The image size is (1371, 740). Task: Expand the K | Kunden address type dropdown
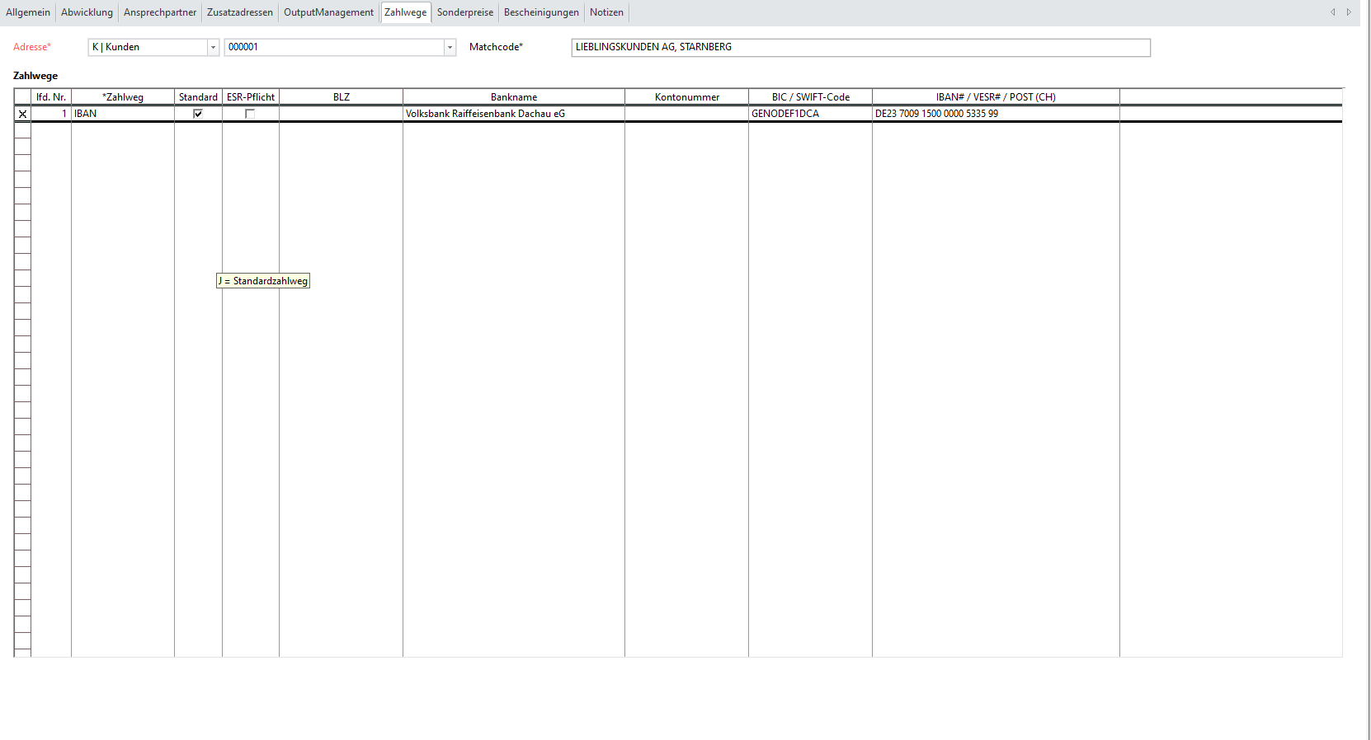[x=213, y=48]
